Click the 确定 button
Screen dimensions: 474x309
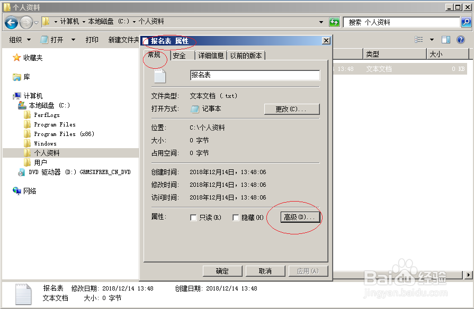[x=222, y=271]
